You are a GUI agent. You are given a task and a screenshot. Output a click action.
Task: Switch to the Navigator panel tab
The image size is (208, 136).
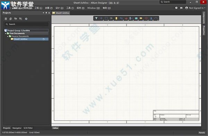pyautogui.click(x=17, y=128)
